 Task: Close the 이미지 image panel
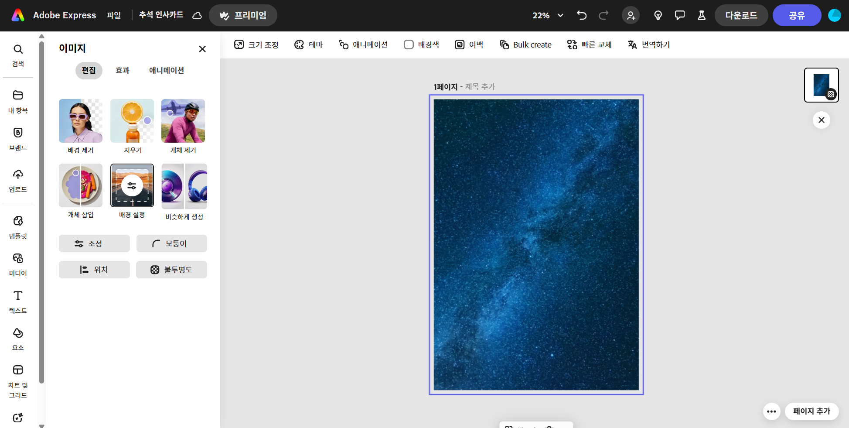coord(202,49)
